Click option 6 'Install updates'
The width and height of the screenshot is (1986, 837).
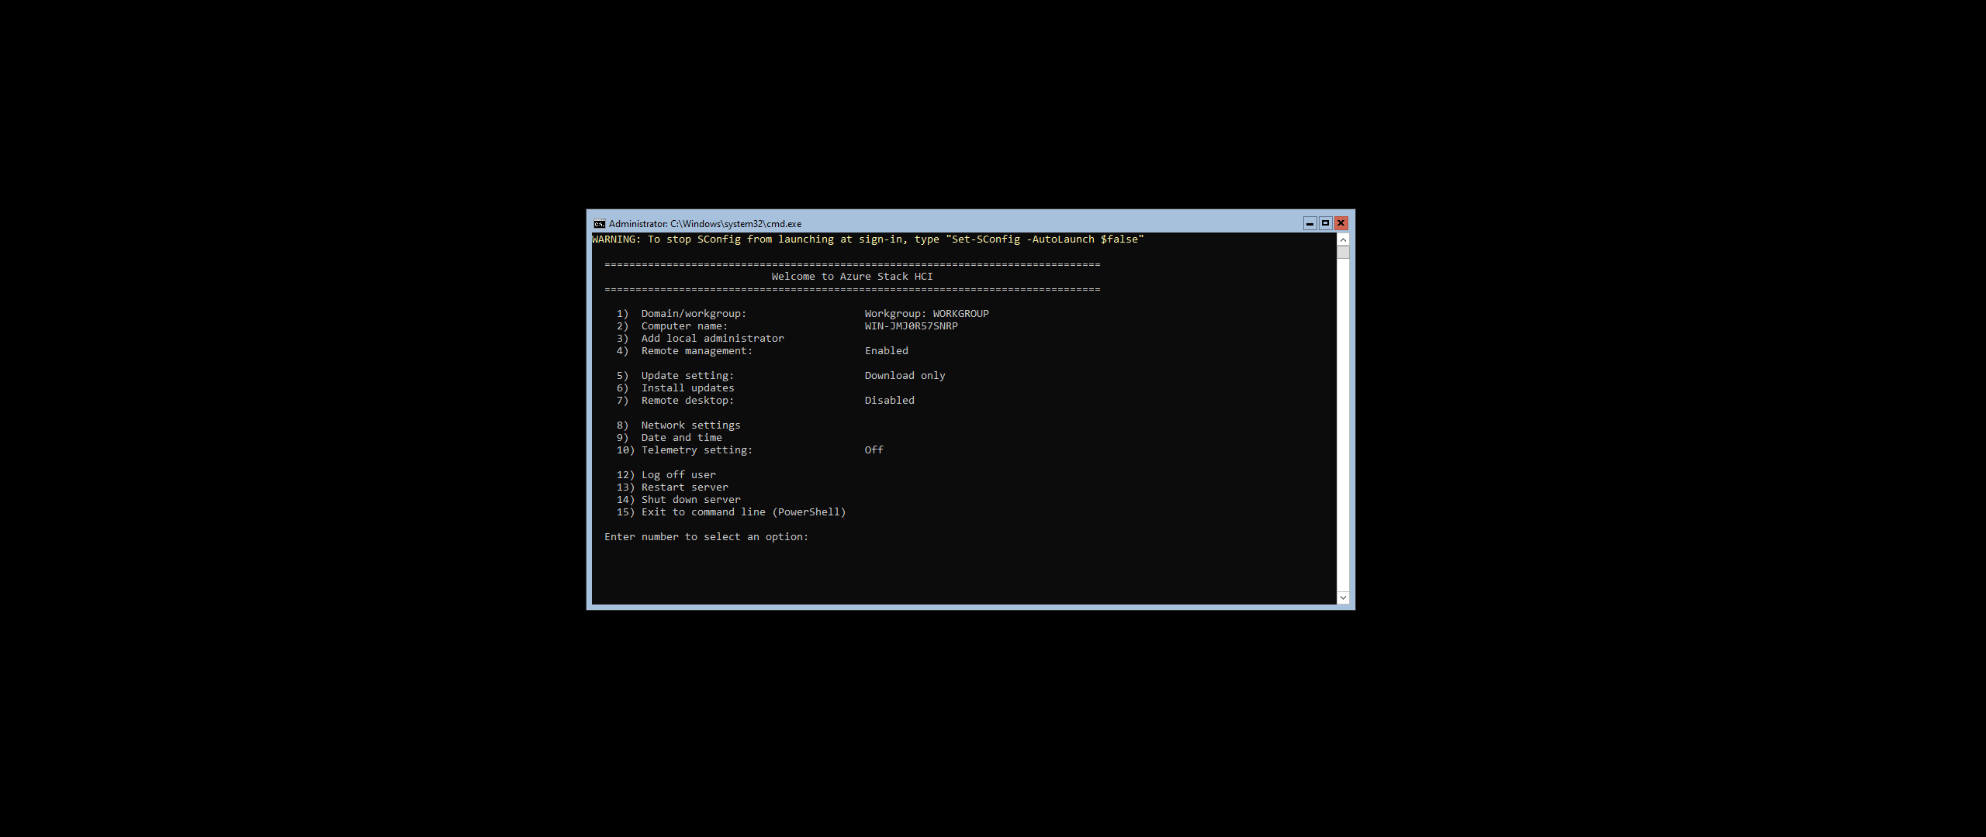687,388
